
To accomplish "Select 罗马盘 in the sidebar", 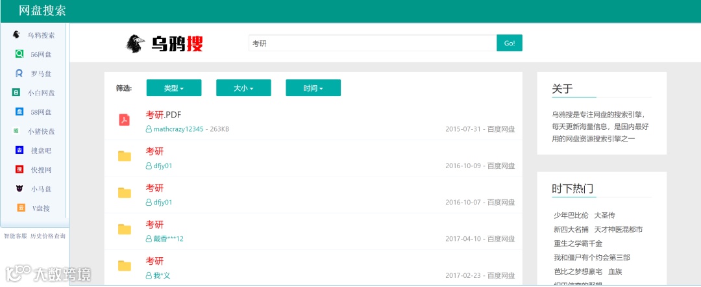I will pos(41,74).
